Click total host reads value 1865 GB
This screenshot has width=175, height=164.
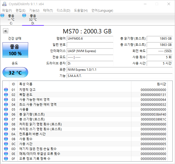[x=160, y=39]
